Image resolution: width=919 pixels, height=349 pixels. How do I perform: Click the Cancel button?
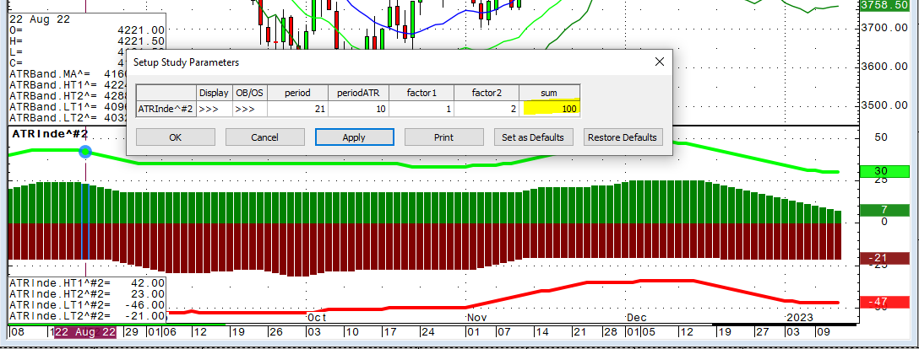(265, 137)
